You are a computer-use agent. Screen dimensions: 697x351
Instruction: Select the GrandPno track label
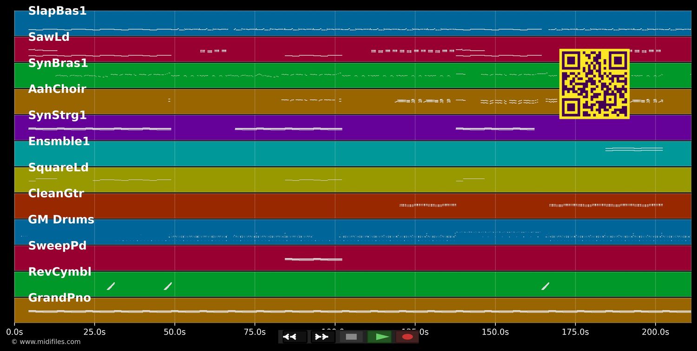59,298
